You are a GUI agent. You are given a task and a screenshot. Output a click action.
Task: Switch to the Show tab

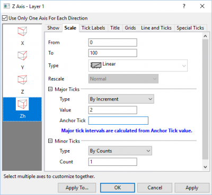(53, 28)
